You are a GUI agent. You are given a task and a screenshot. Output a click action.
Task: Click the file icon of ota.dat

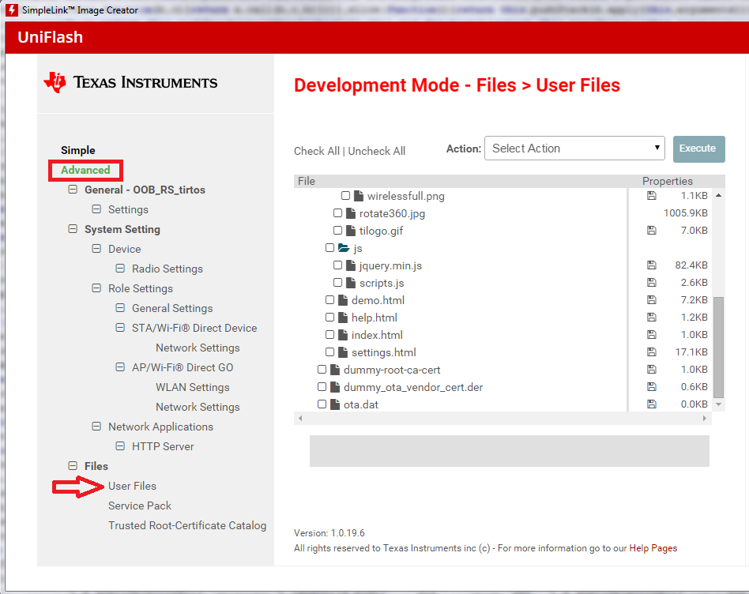pos(335,404)
